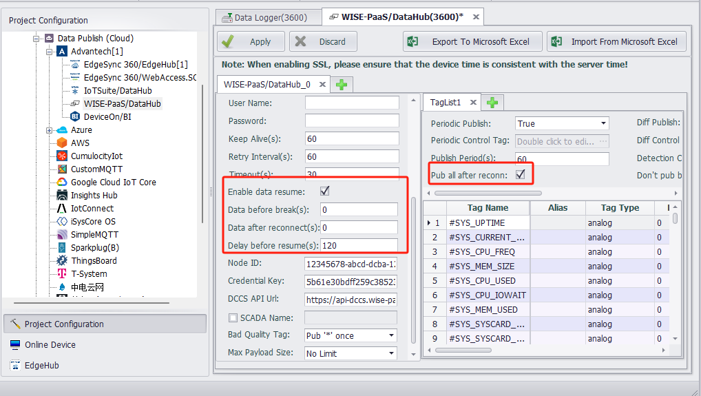Click the Online Device monitor icon
The image size is (701, 396).
(15, 345)
